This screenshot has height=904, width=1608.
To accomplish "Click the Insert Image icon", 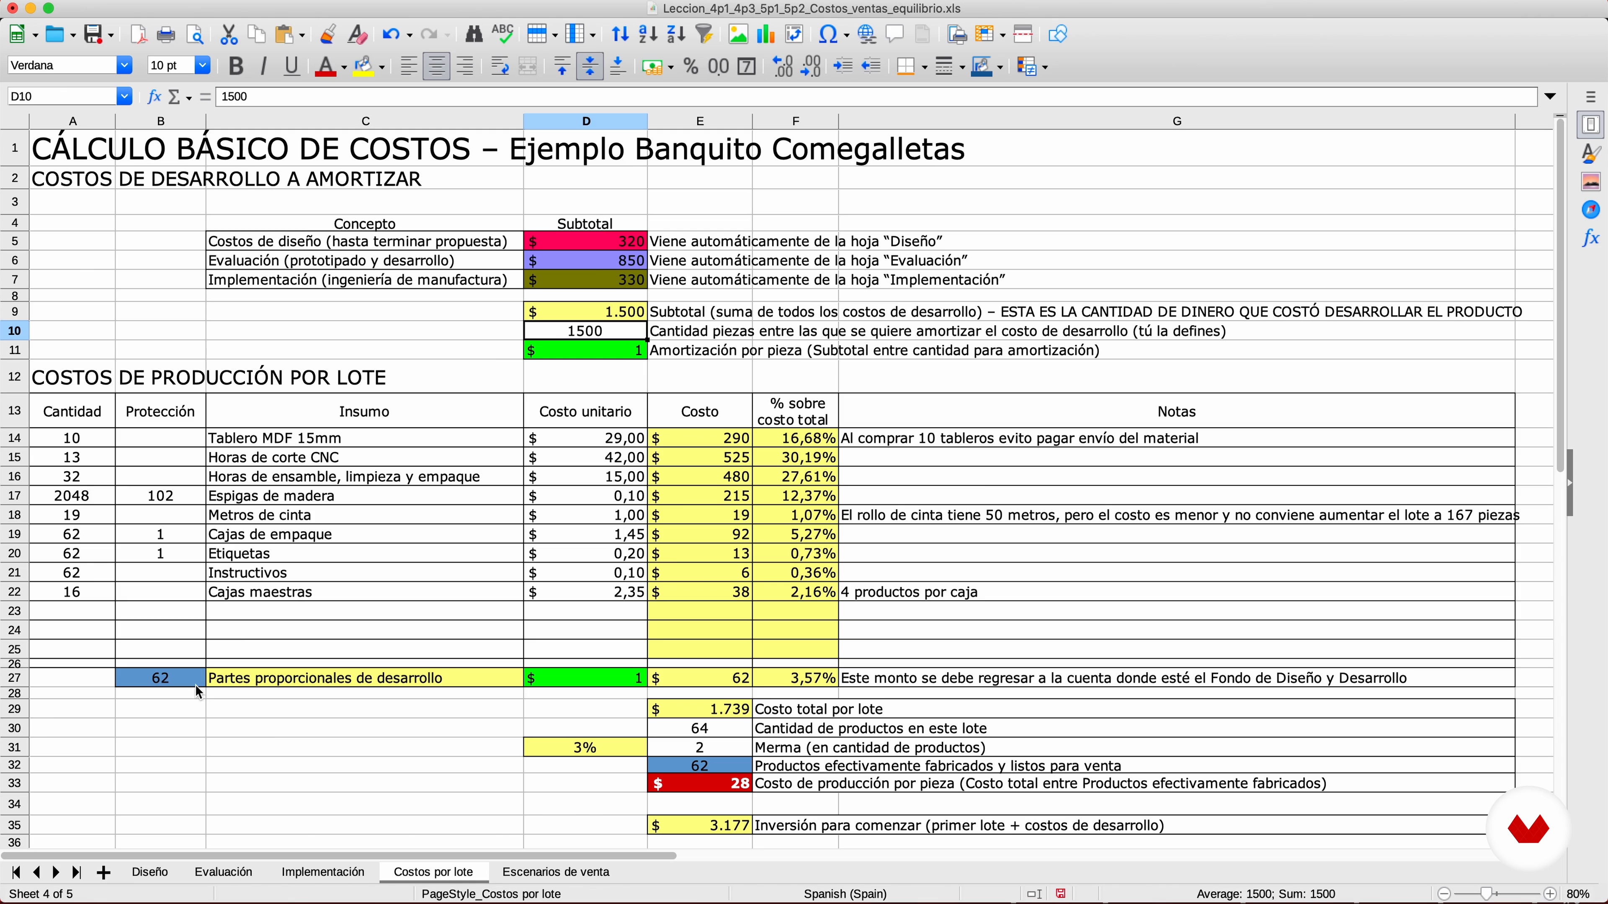I will (738, 34).
